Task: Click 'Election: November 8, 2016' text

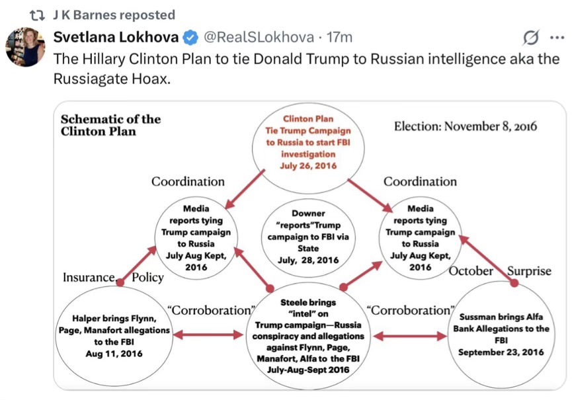Action: tap(465, 126)
